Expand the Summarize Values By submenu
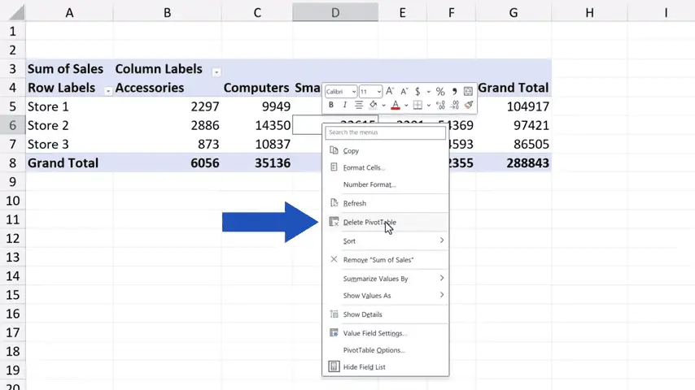Image resolution: width=695 pixels, height=390 pixels. (x=375, y=279)
